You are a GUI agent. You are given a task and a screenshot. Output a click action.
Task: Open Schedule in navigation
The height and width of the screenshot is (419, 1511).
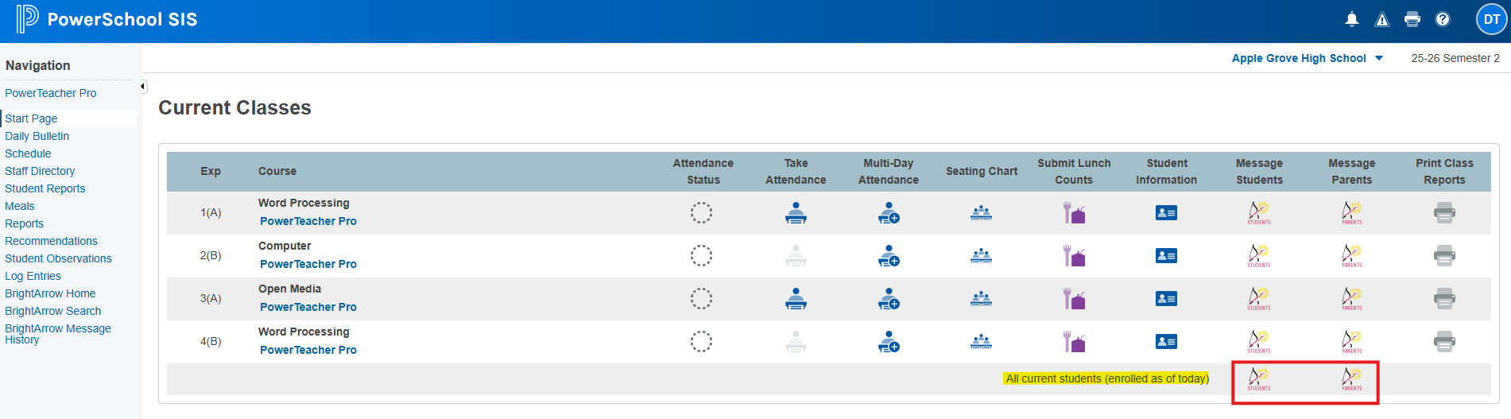click(x=28, y=153)
